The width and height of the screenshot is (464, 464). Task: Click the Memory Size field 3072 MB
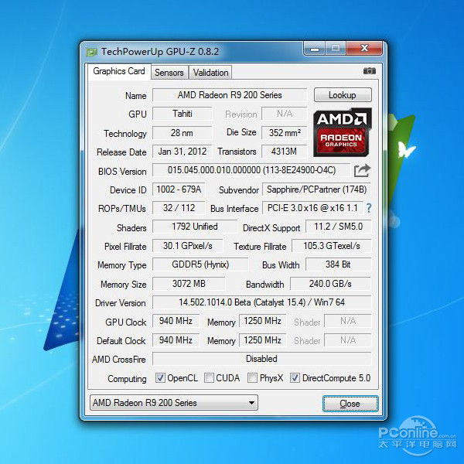tap(189, 284)
